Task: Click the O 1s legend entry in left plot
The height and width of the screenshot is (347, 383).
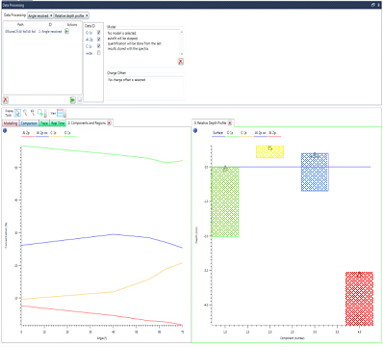Action: [x=69, y=134]
